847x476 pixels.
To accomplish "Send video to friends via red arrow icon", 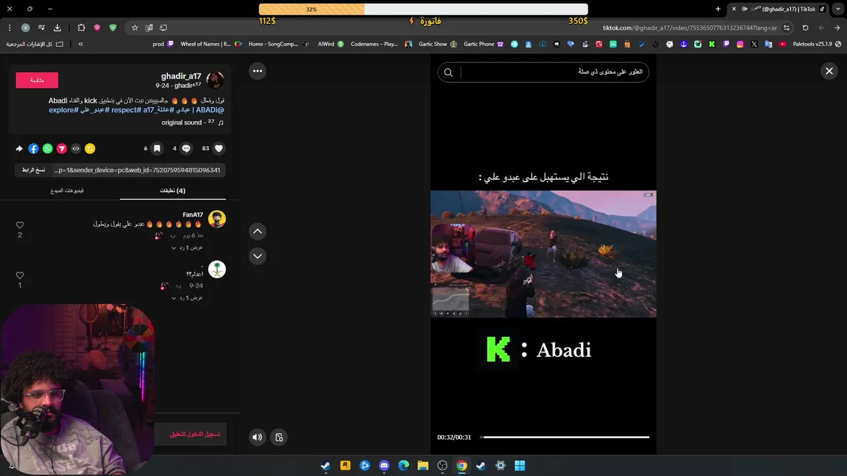I will [x=62, y=149].
